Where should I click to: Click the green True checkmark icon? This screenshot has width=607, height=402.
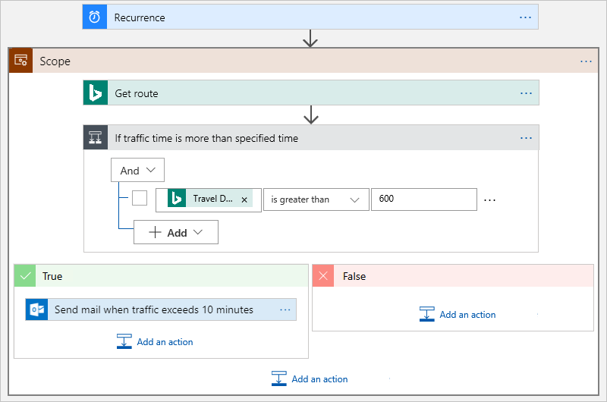point(27,276)
